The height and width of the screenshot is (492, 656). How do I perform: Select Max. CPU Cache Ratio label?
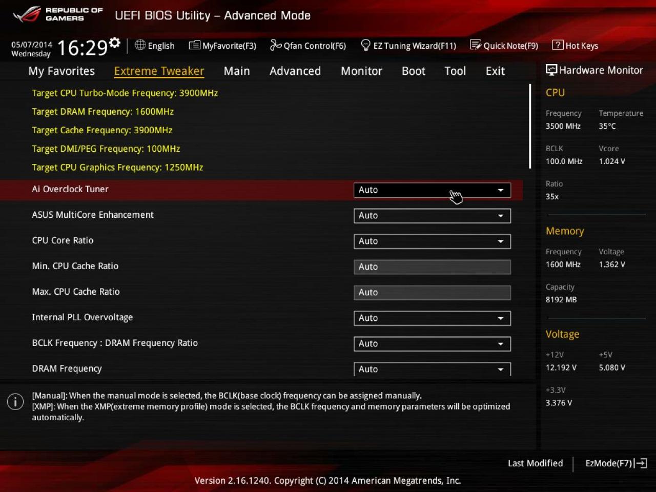[x=76, y=292]
